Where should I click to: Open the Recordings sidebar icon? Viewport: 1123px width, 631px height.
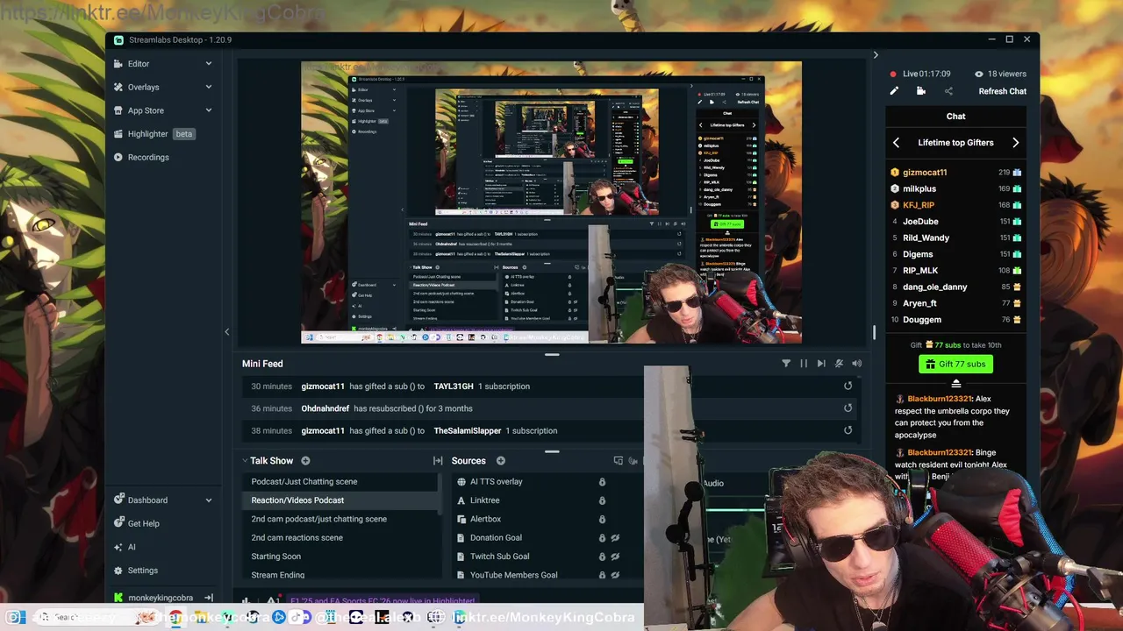(x=118, y=157)
